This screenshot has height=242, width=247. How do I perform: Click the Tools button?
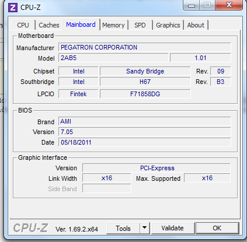point(123,228)
